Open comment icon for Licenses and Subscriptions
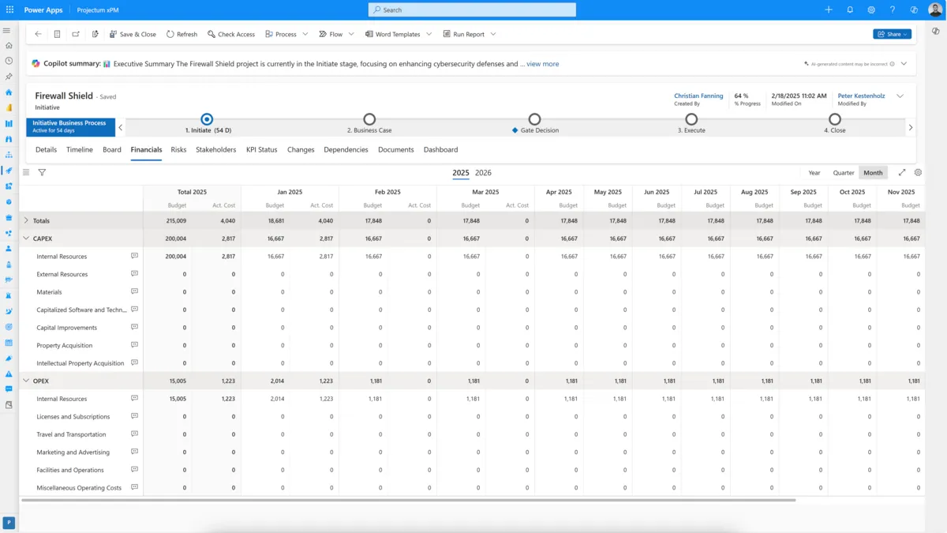The height and width of the screenshot is (533, 947). click(134, 416)
